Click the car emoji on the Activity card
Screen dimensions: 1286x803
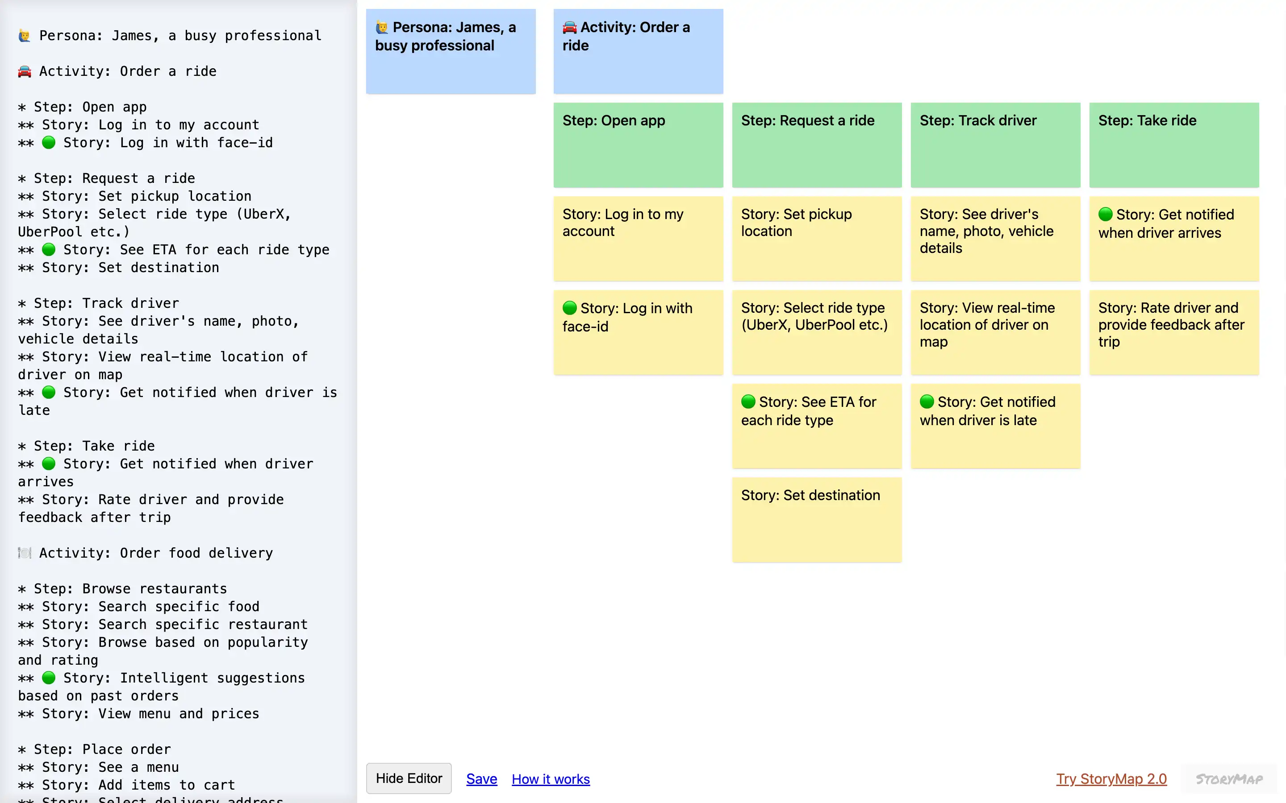pyautogui.click(x=570, y=27)
